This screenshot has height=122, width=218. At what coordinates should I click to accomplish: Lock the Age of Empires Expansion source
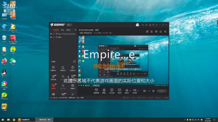tap(54, 34)
